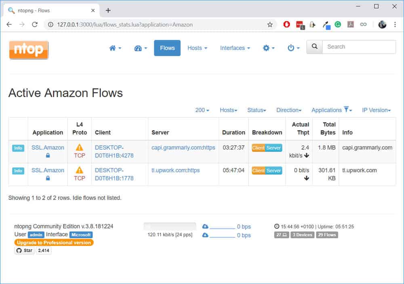Switch to the ntopng - Flows browser tab
404x284 pixels.
[52, 11]
